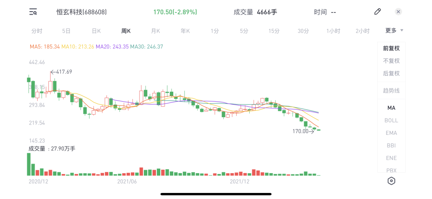Select 前复权 adjustment option

pyautogui.click(x=391, y=48)
